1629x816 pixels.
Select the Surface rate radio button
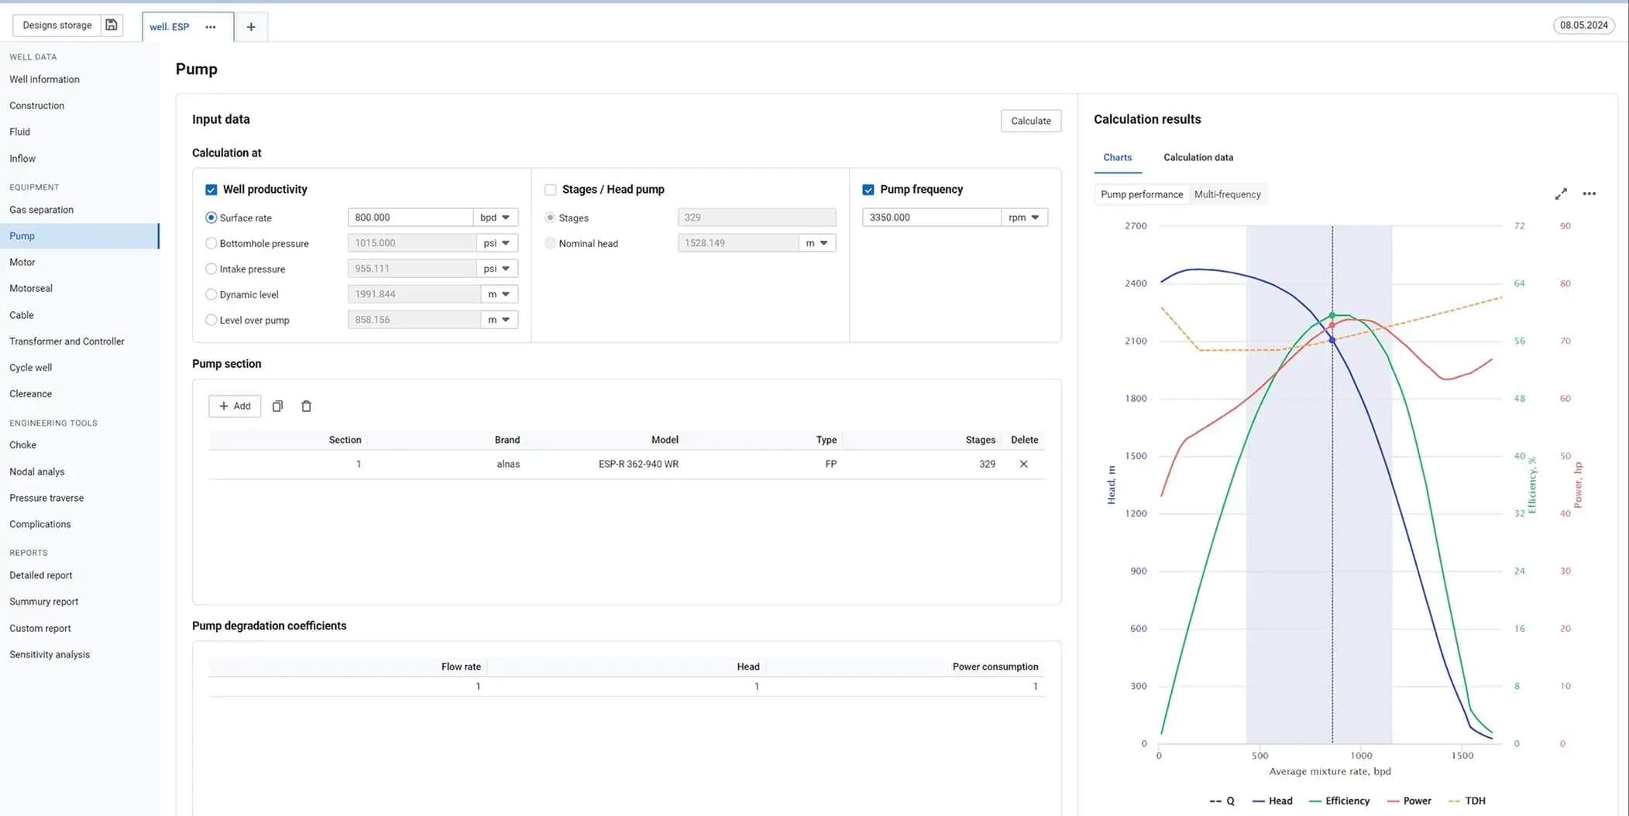[x=211, y=218]
